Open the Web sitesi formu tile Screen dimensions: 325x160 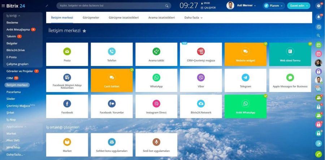point(290,54)
